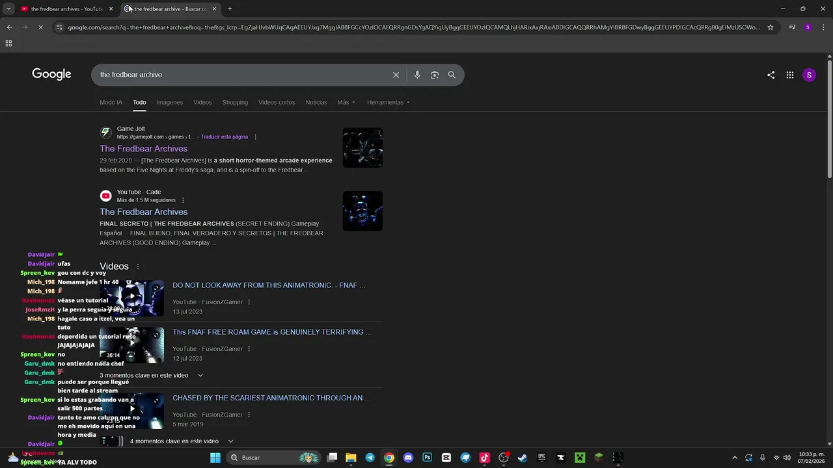
Task: Open the 'Herramientas' search tools dropdown
Action: point(389,103)
